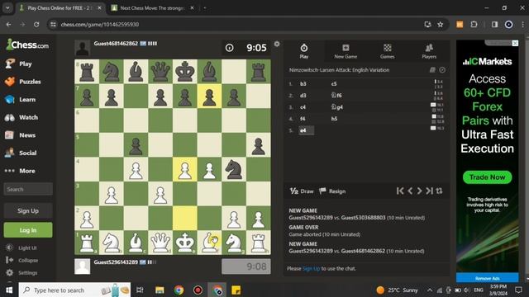Open Puzzles in the sidebar
The width and height of the screenshot is (529, 297).
22,82
